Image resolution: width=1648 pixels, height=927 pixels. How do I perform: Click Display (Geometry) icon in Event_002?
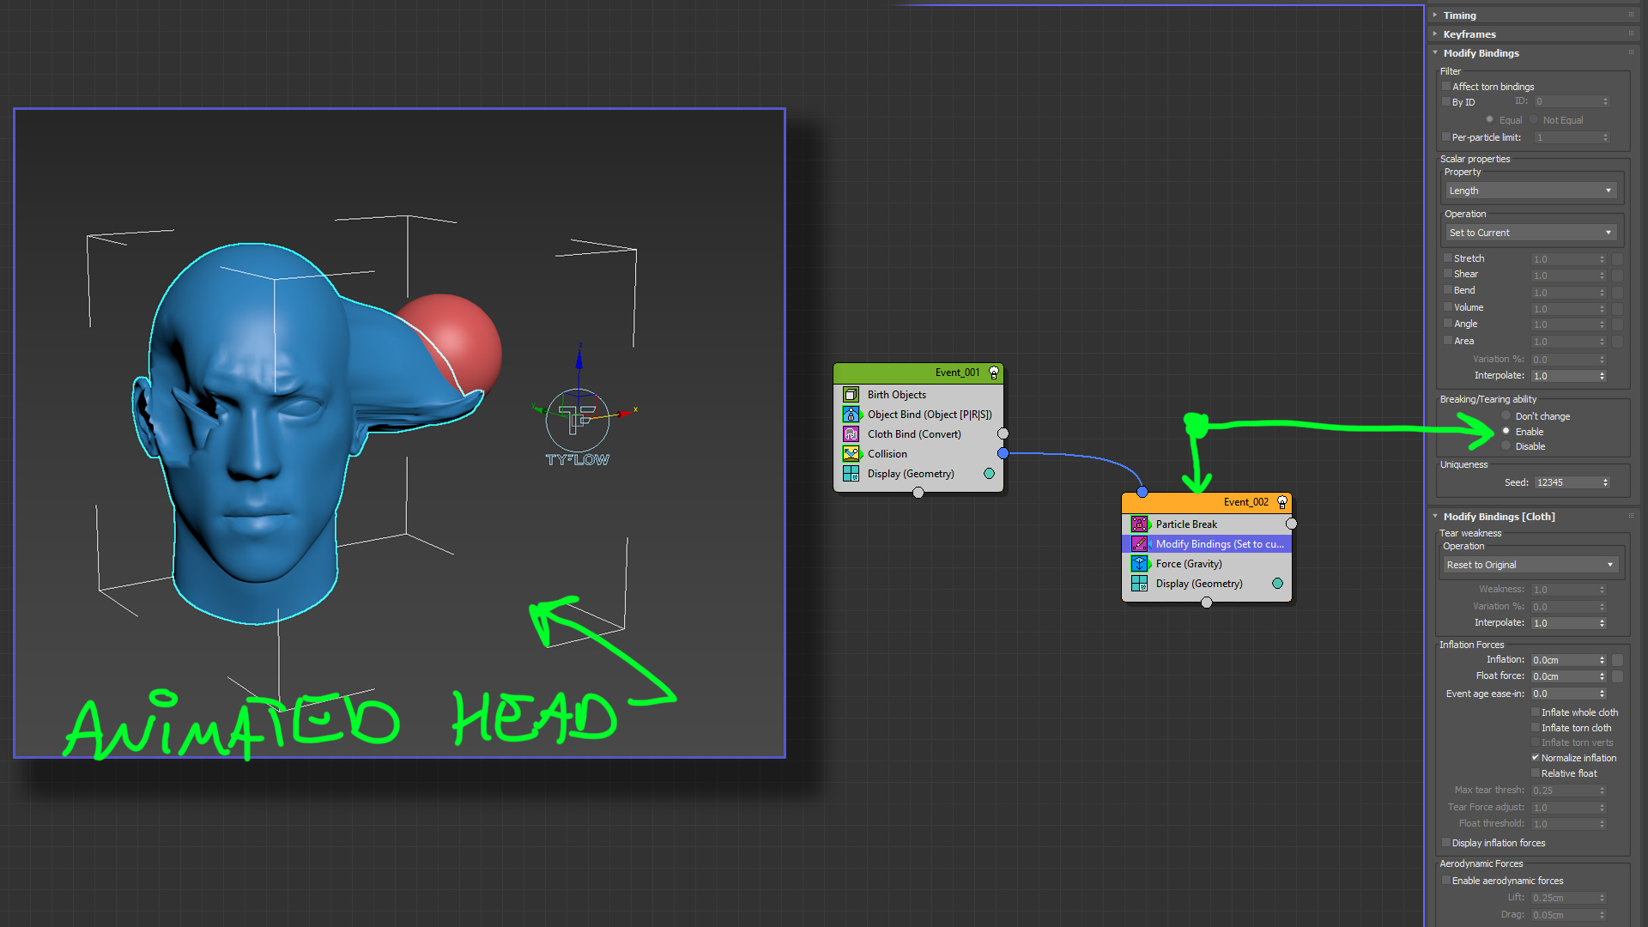(1139, 584)
